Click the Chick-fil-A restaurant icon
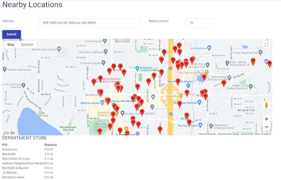This screenshot has height=180, width=281. click(x=181, y=96)
